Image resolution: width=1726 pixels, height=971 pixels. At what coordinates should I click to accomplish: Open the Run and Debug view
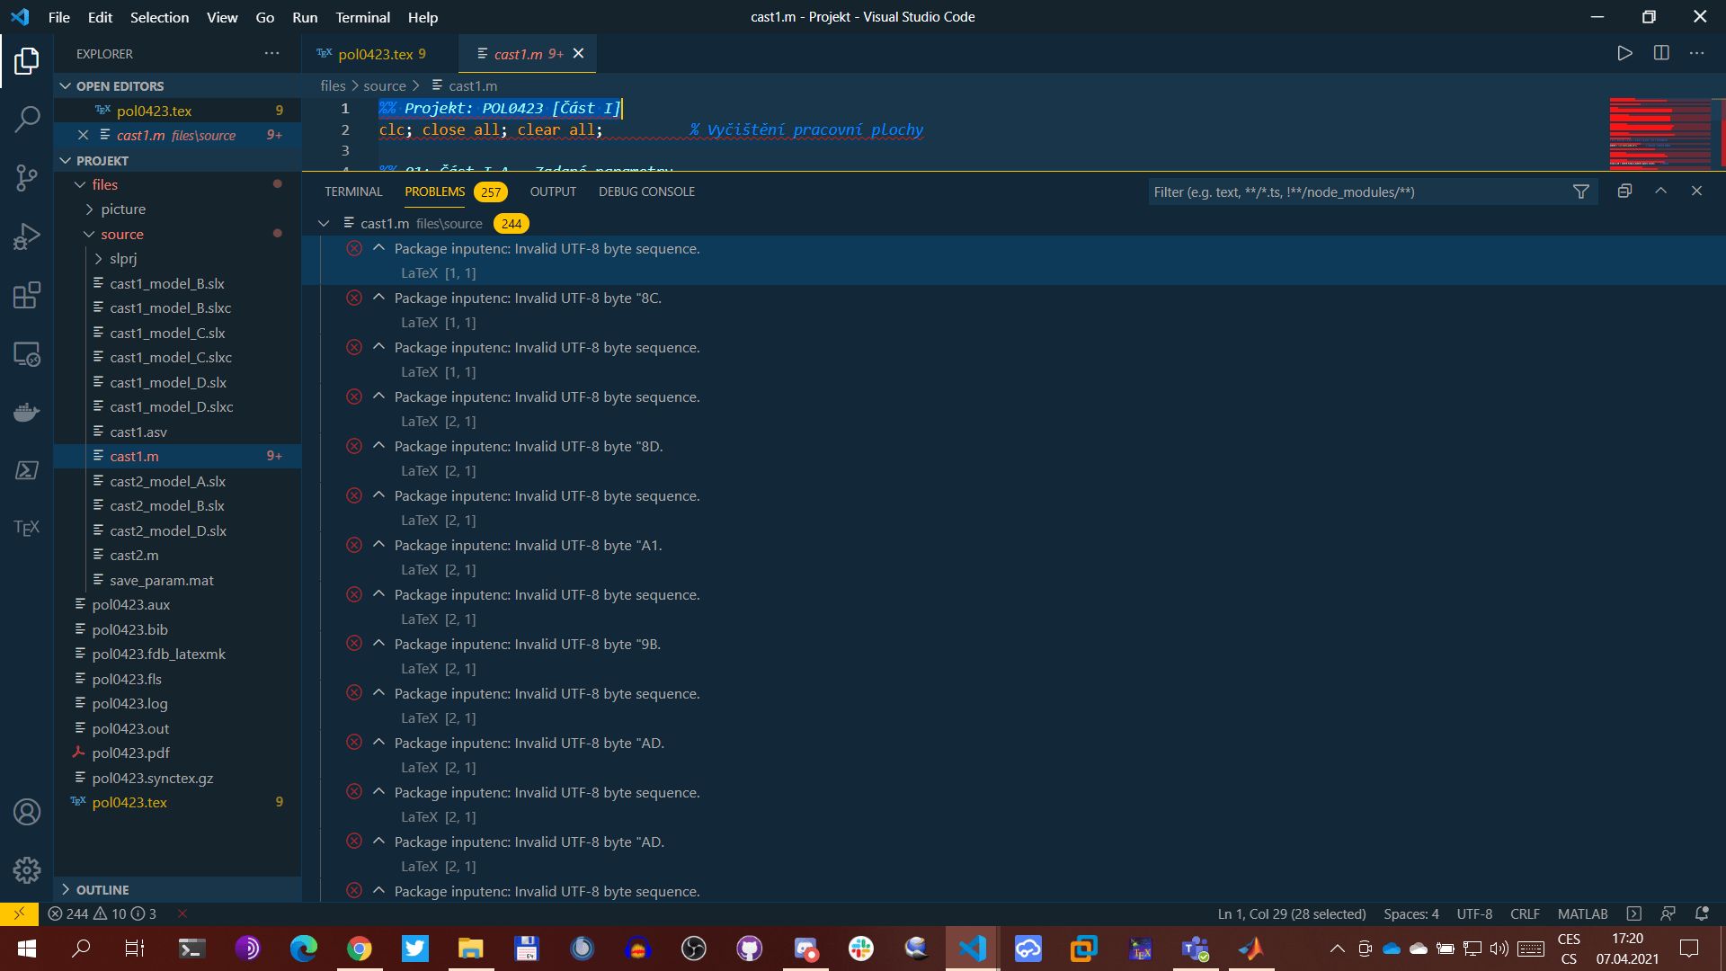click(x=27, y=236)
